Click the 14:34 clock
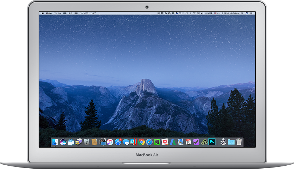 [225, 13]
